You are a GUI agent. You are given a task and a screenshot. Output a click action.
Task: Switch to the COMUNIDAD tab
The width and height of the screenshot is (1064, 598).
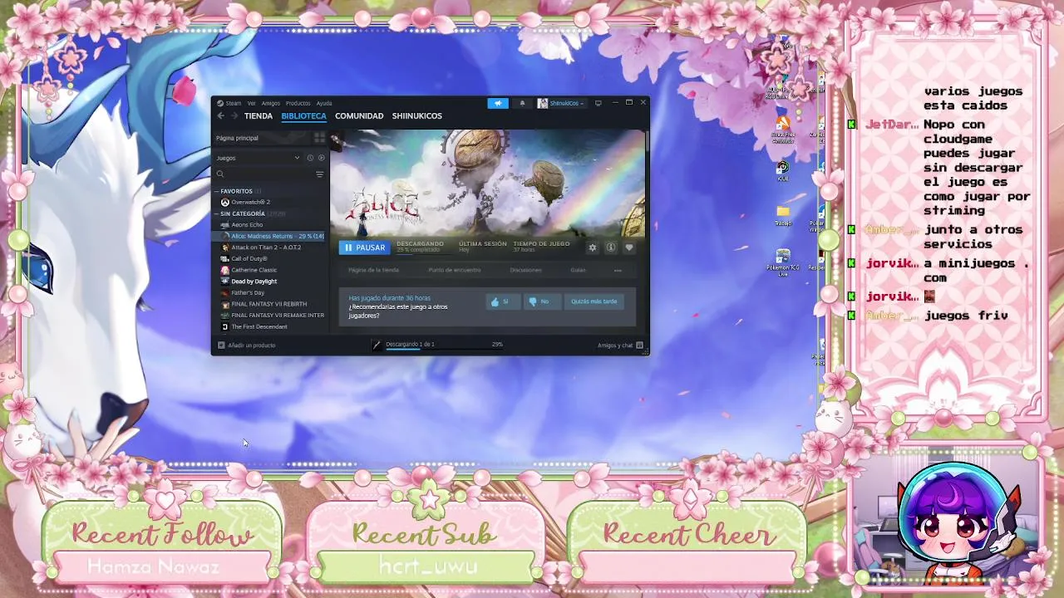(x=359, y=116)
